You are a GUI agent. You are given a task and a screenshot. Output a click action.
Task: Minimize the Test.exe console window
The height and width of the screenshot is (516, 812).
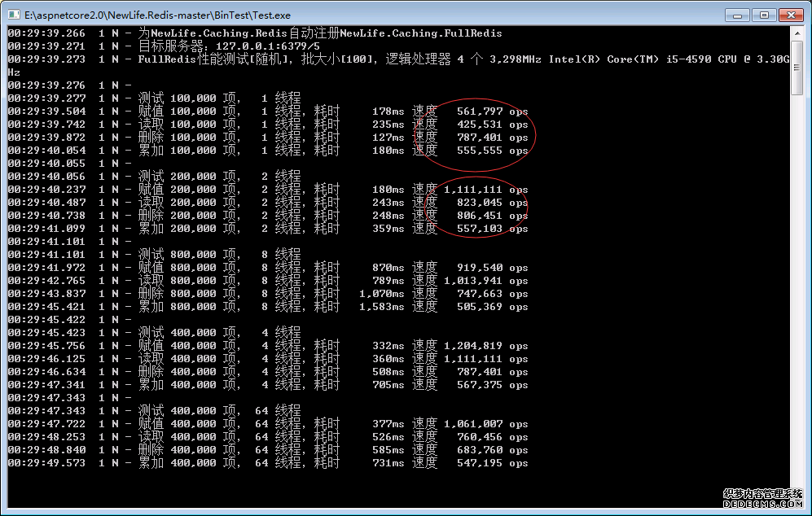click(740, 14)
